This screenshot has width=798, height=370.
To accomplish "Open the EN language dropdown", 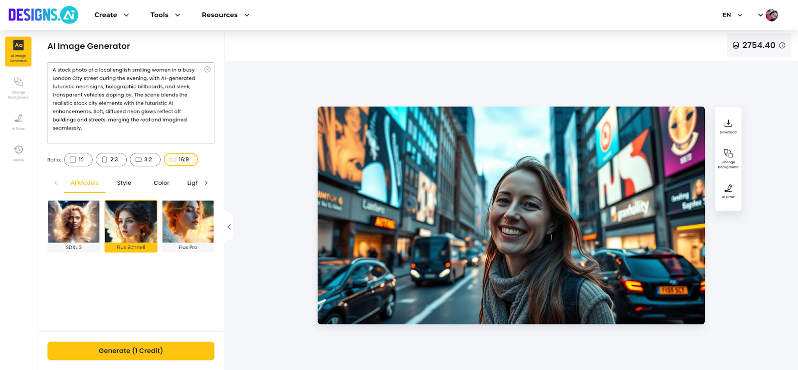I will 732,15.
